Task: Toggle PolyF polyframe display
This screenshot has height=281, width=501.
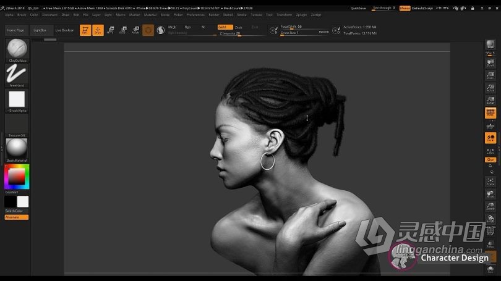Action: coord(490,230)
